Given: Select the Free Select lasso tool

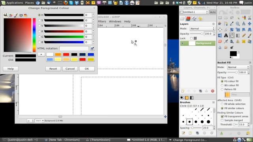Looking at the screenshot, I should 232,18.
